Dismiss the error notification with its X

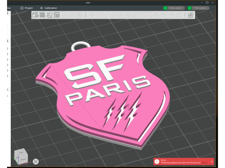tap(212, 161)
